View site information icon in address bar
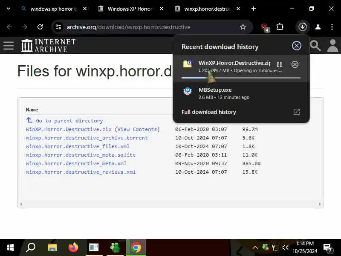Viewport: 341px width, 256px height. (58, 27)
